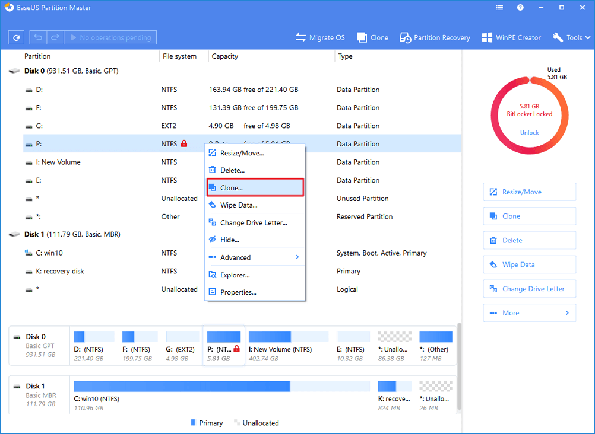Expand More options in right panel
595x434 pixels.
click(x=529, y=313)
